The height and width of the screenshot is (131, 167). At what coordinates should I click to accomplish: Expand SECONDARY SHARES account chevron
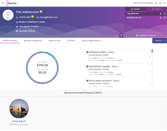coord(150,71)
